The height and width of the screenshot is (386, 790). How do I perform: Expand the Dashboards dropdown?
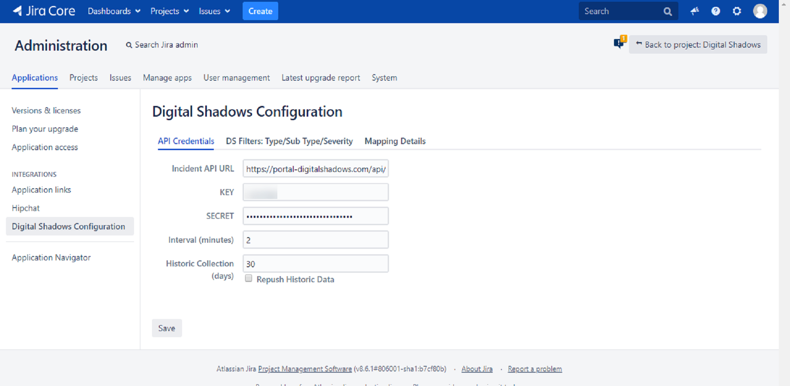click(x=114, y=11)
